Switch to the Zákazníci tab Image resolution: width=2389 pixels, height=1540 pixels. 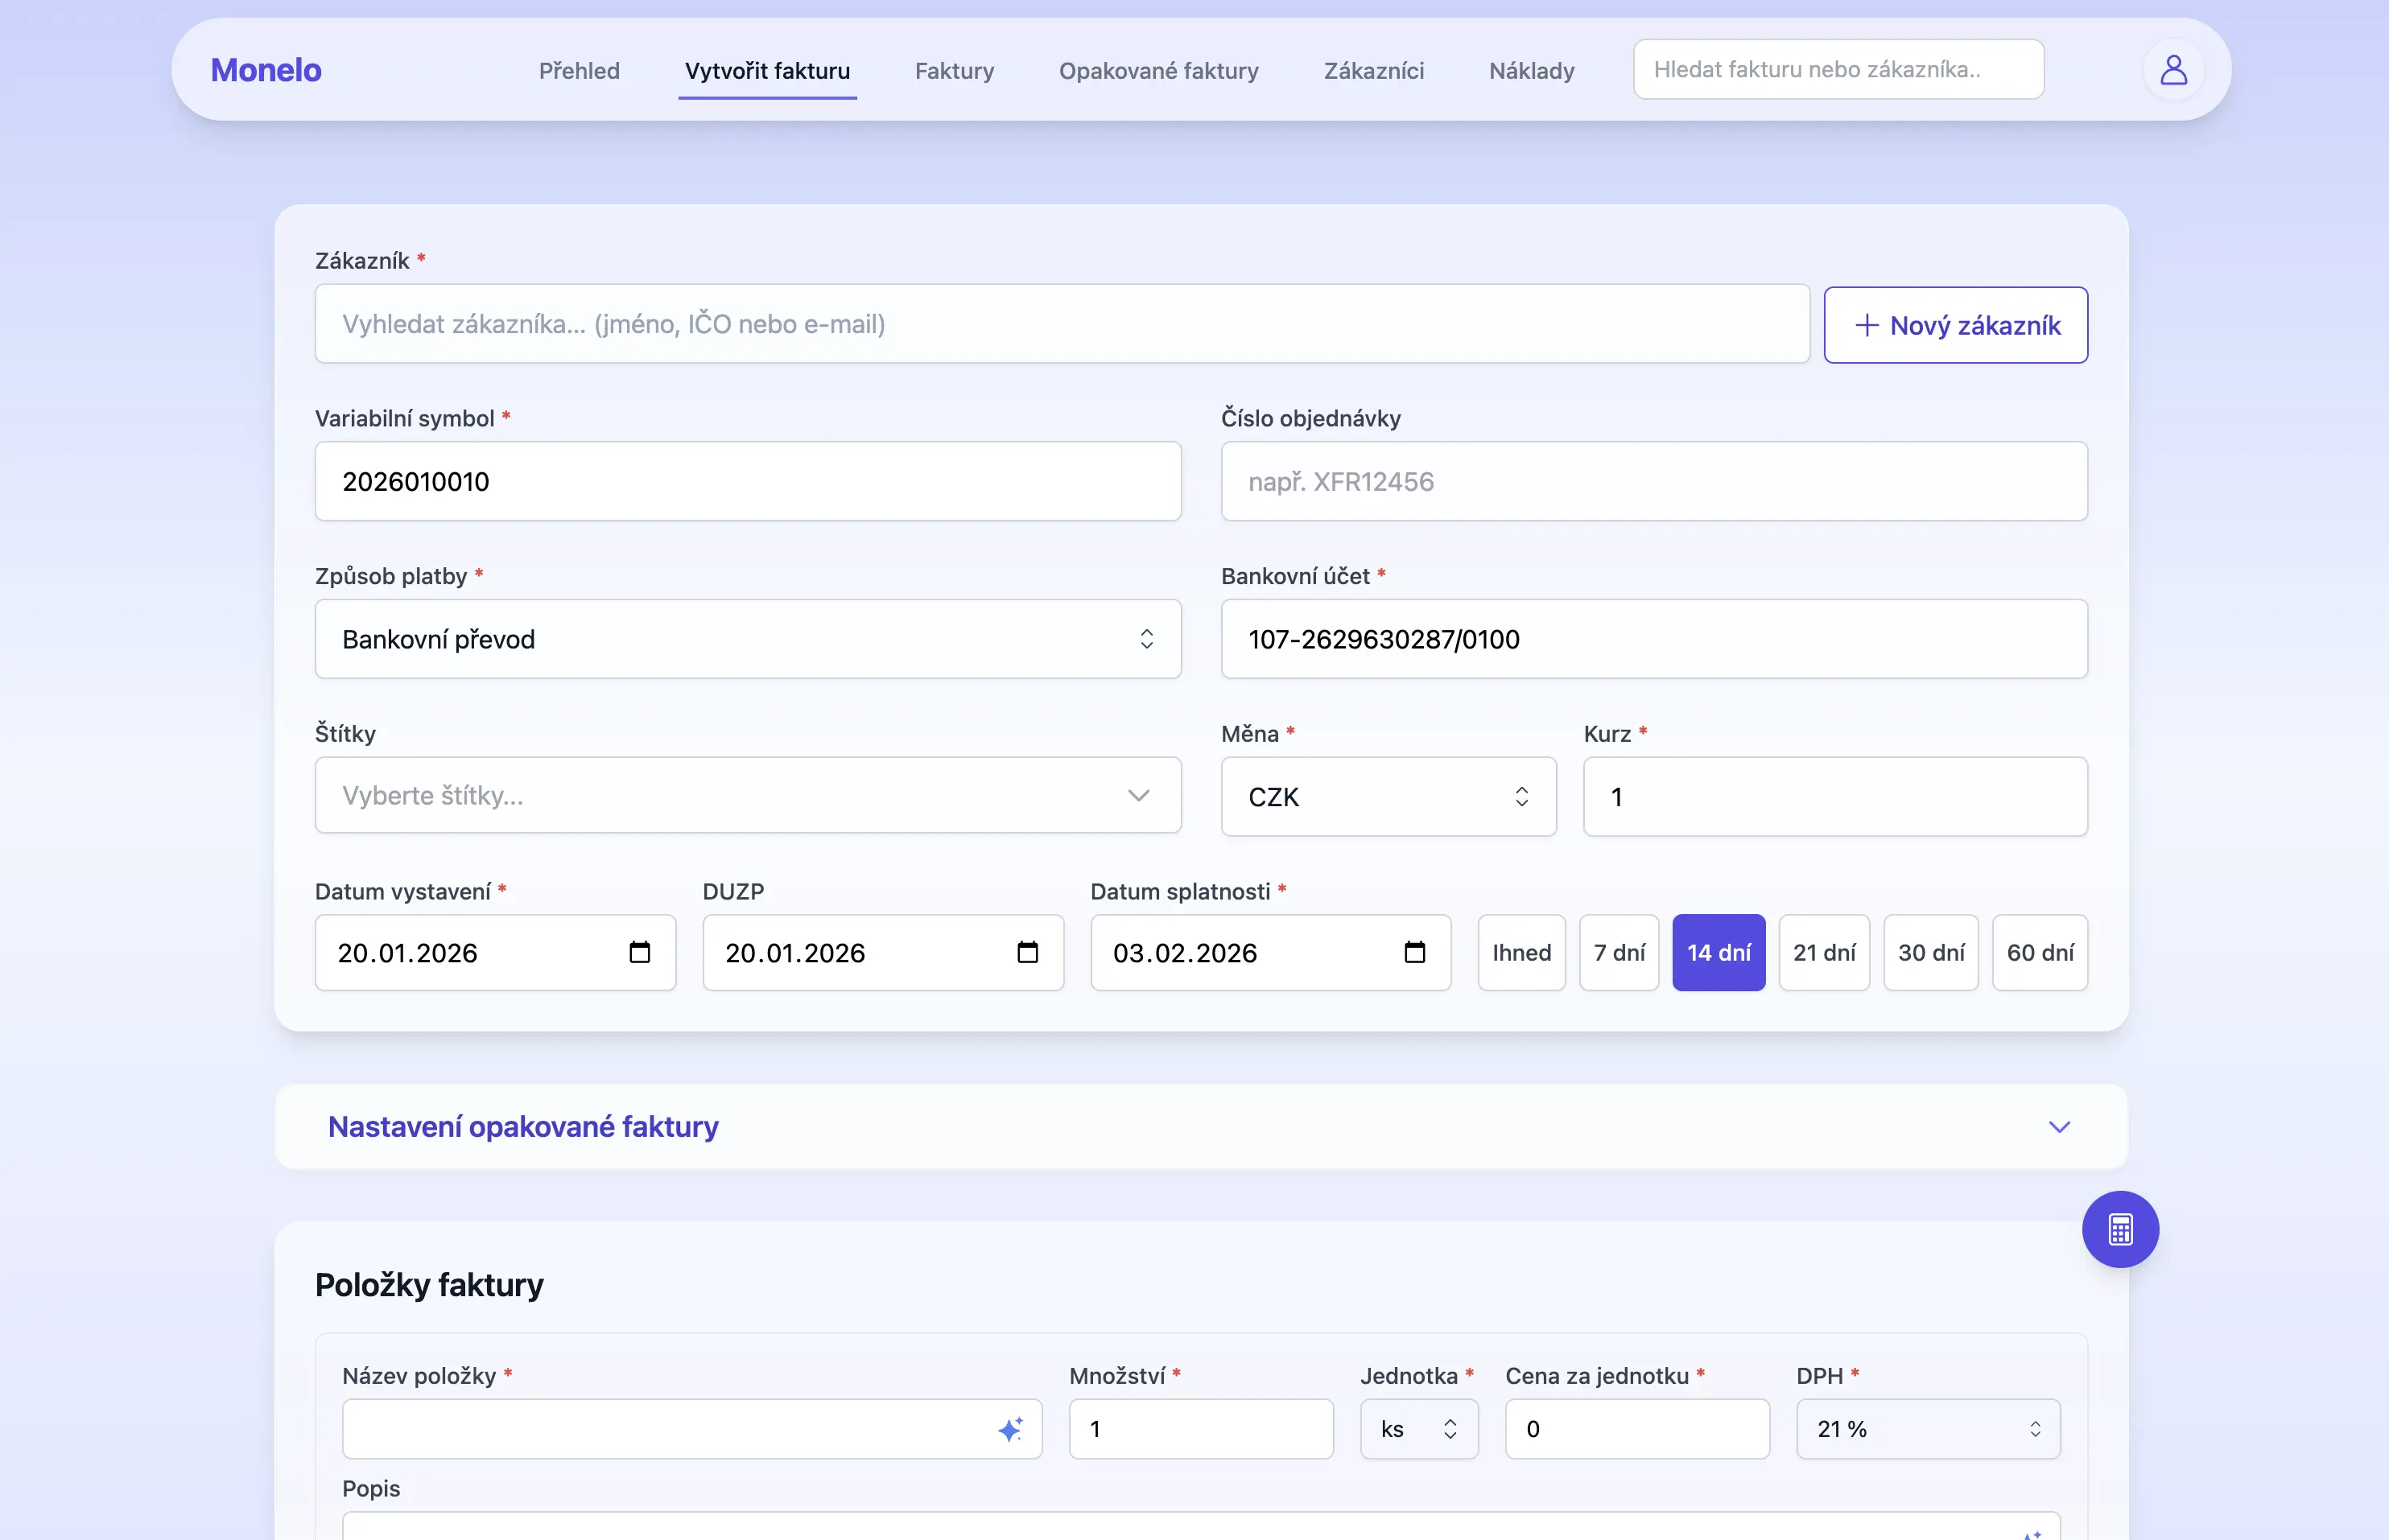point(1372,71)
